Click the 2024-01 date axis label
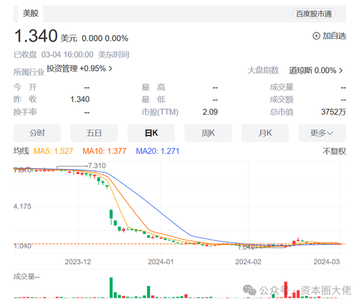The width and height of the screenshot is (363, 305). click(161, 261)
